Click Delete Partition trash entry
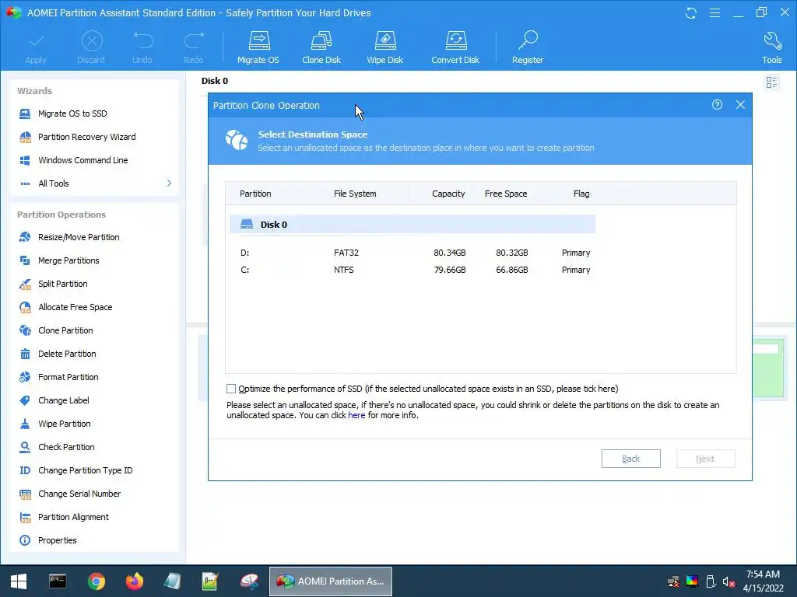Viewport: 797px width, 597px height. (x=67, y=354)
